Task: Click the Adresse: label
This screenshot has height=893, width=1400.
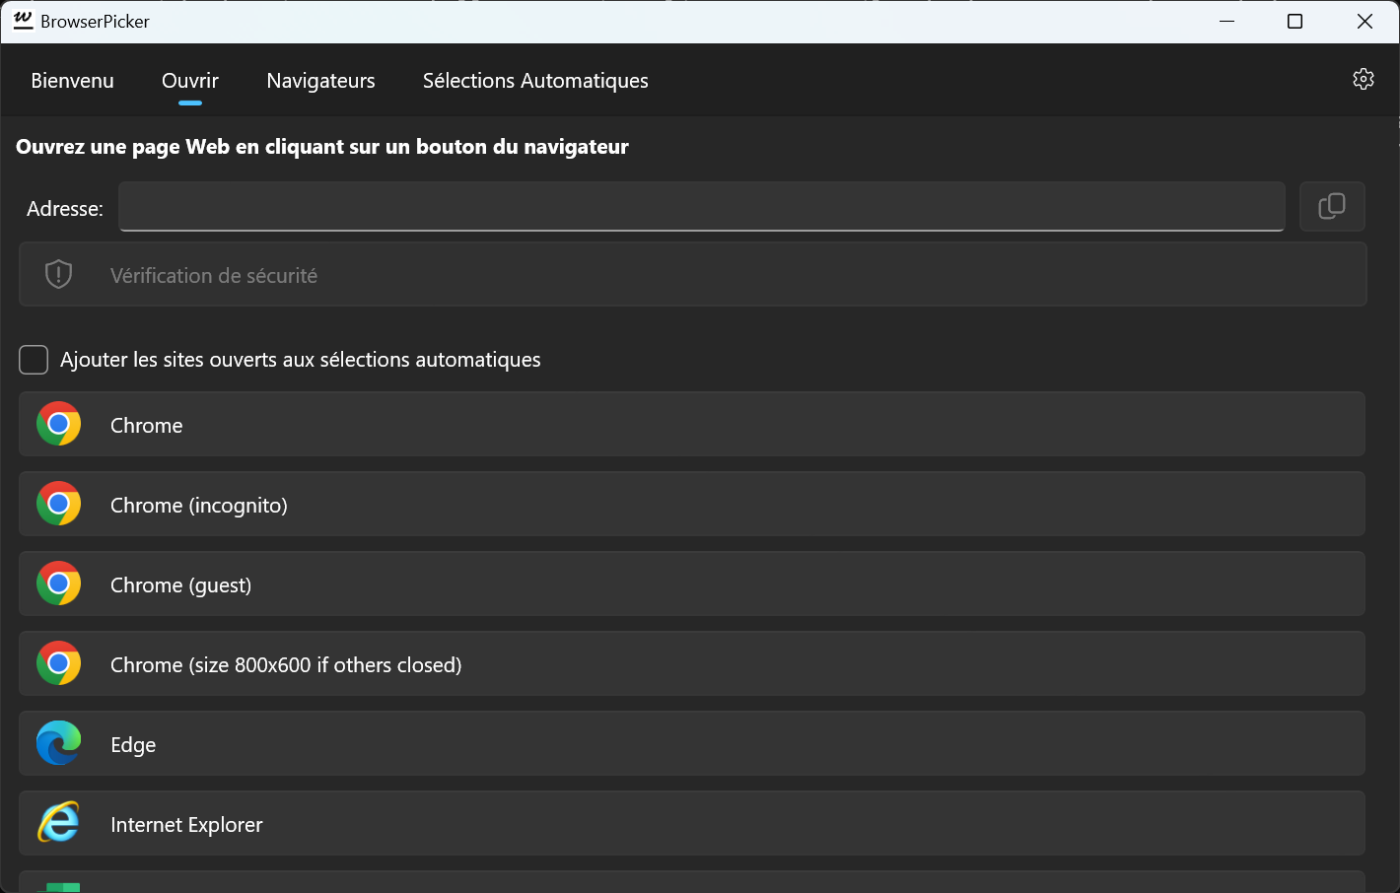Action: pyautogui.click(x=65, y=208)
